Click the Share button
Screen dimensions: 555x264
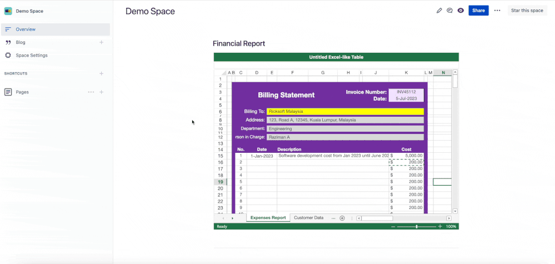[x=478, y=11]
